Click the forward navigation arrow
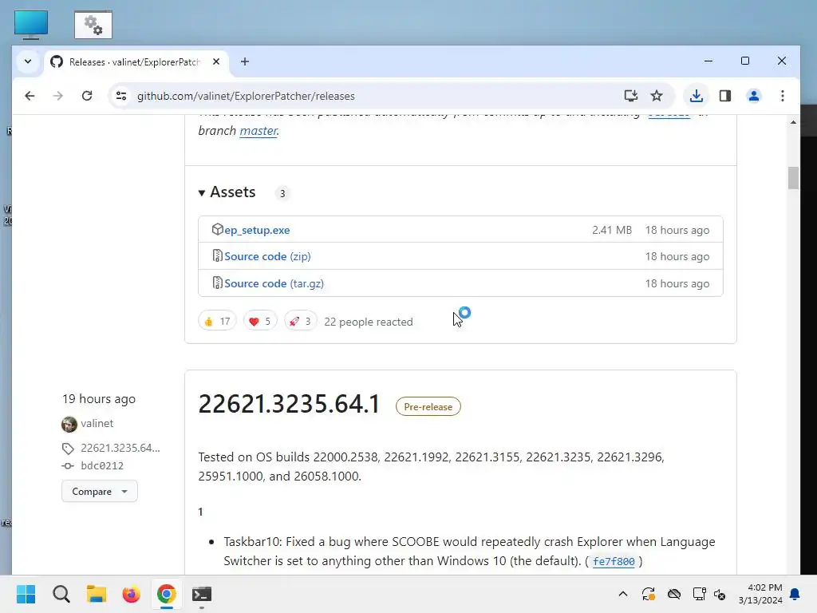 (57, 96)
